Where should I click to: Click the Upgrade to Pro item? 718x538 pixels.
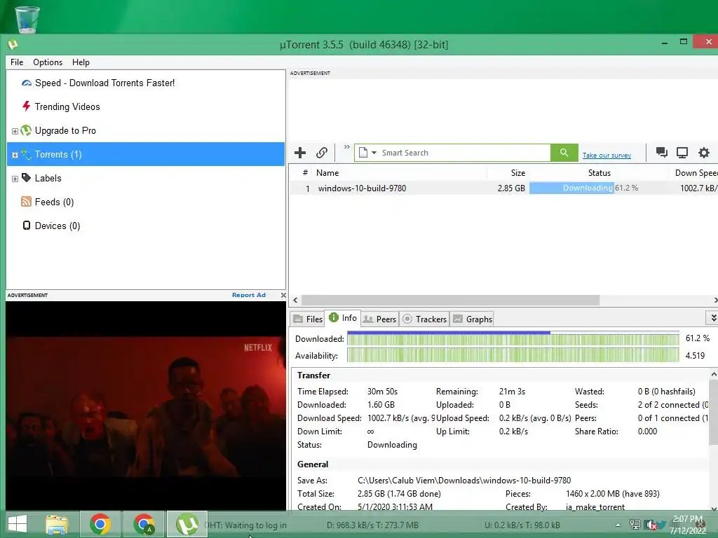(x=65, y=130)
